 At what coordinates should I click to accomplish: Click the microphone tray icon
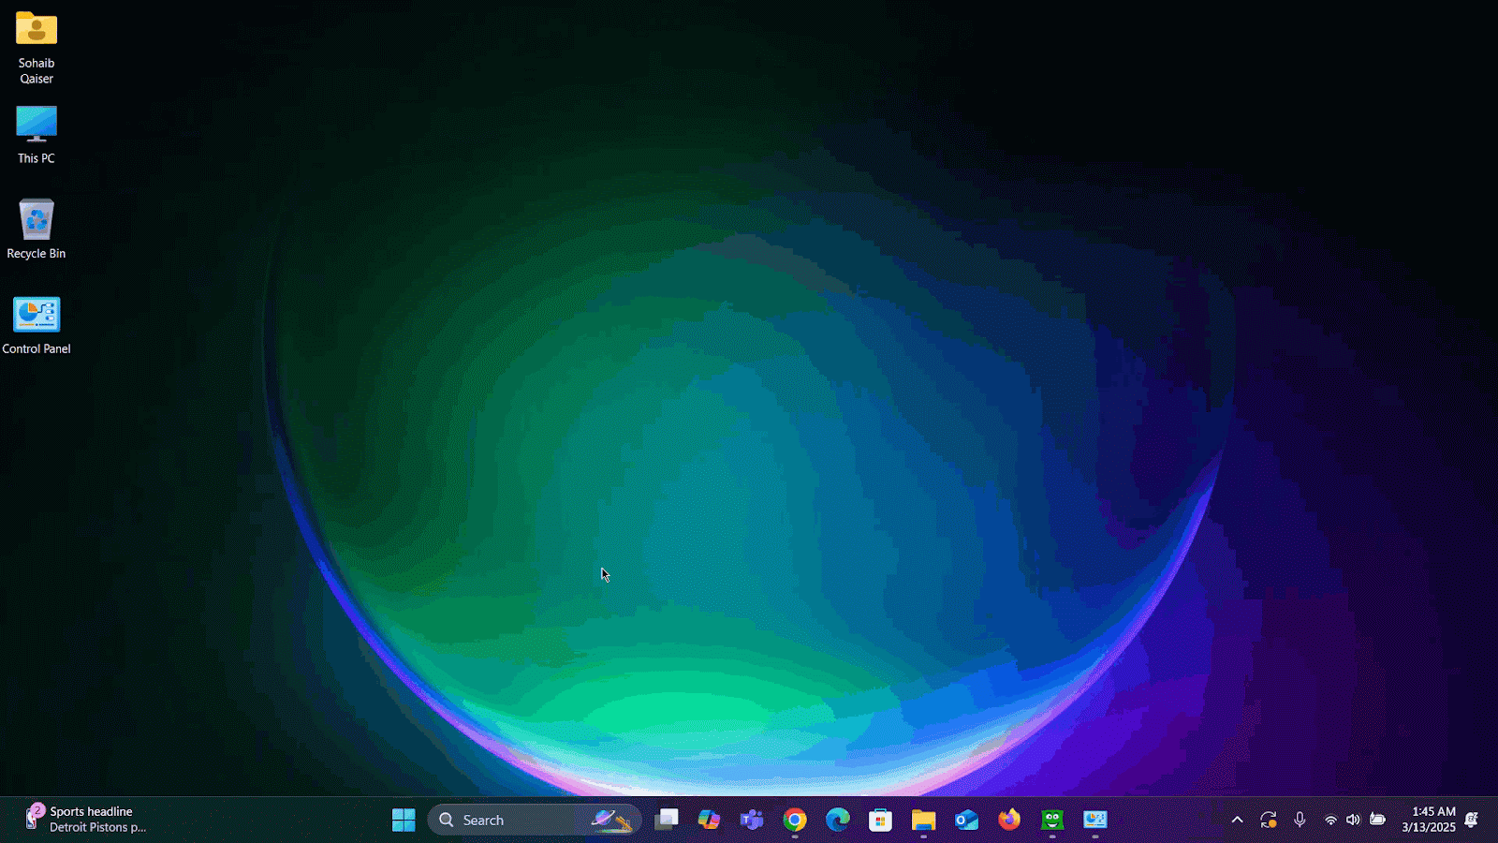coord(1300,820)
